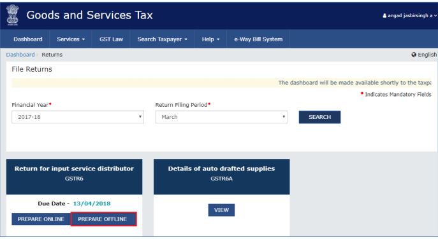
Task: Click the globe icon next to English
Action: click(414, 55)
